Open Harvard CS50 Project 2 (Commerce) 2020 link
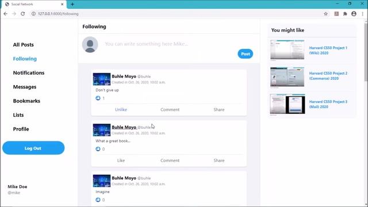This screenshot has width=368, height=207. [328, 76]
